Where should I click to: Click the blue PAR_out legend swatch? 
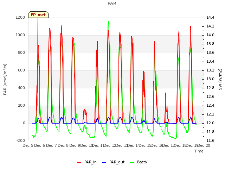(104, 163)
